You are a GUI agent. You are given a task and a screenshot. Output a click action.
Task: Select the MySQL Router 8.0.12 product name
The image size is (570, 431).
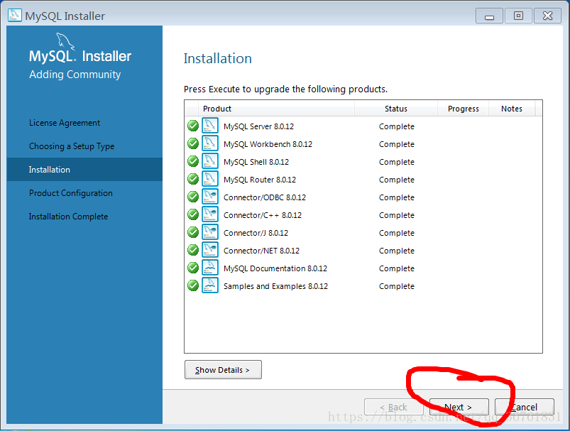point(260,180)
